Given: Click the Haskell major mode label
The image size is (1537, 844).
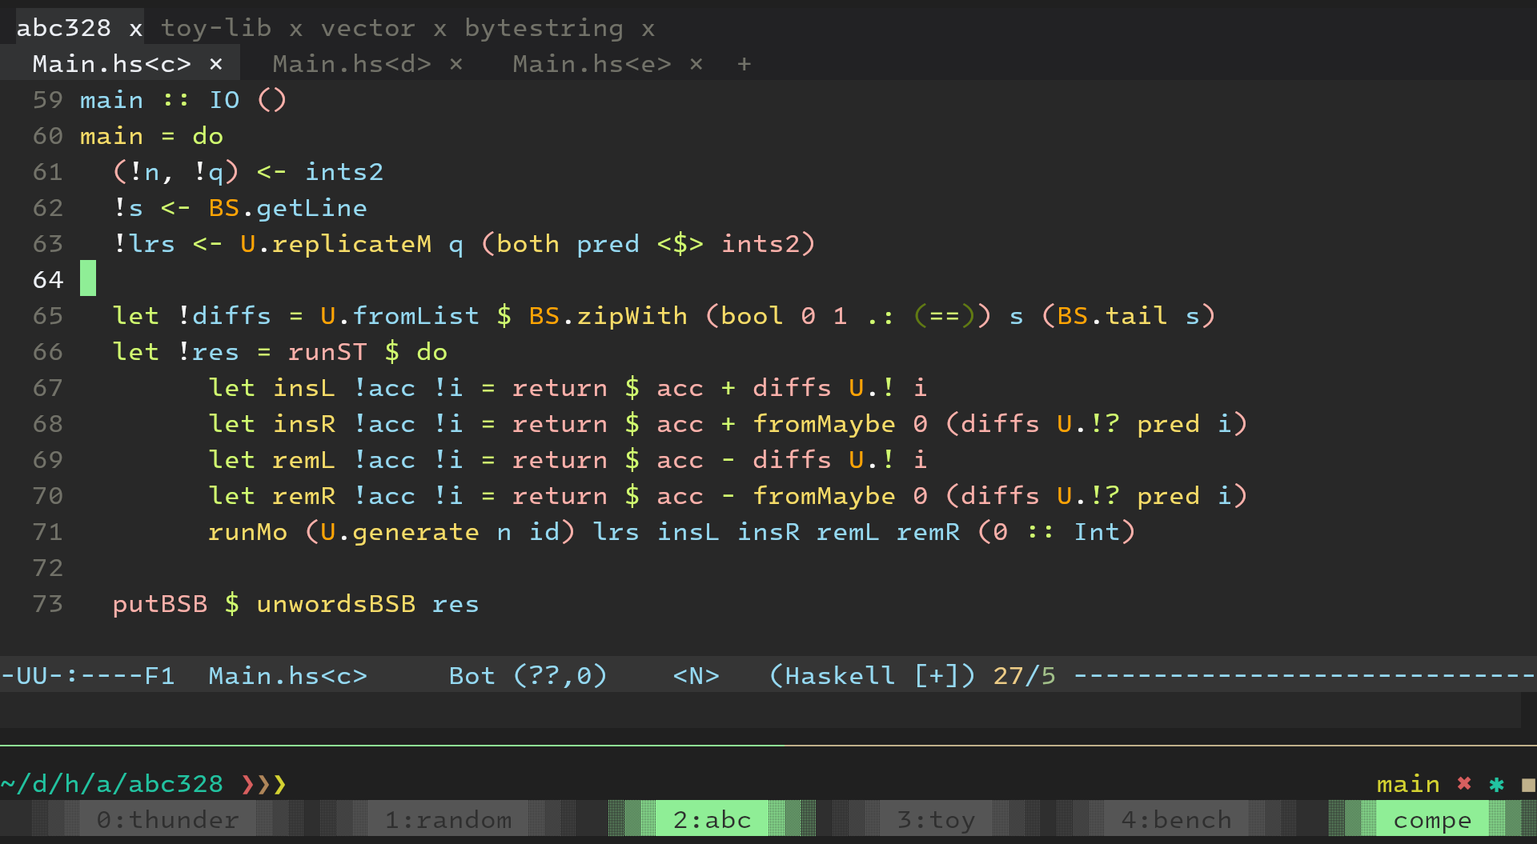Looking at the screenshot, I should pyautogui.click(x=840, y=676).
